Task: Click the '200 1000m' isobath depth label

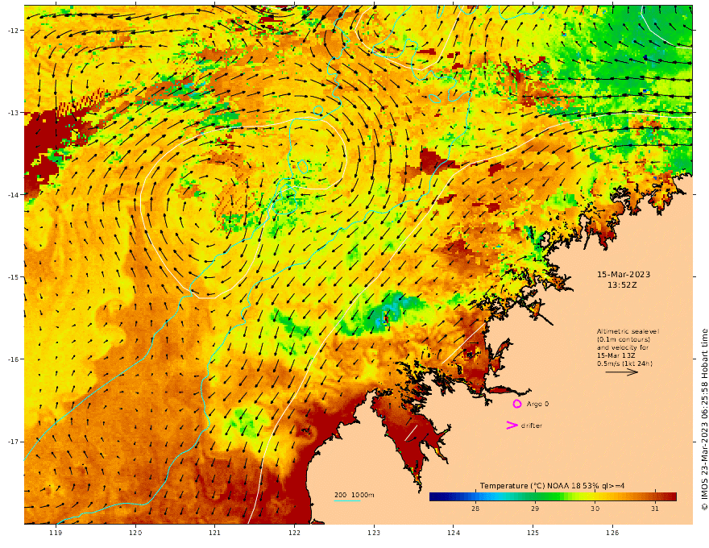Action: pyautogui.click(x=354, y=495)
